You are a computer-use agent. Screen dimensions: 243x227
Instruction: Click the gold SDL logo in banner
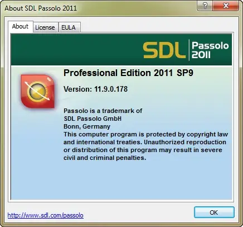point(164,50)
